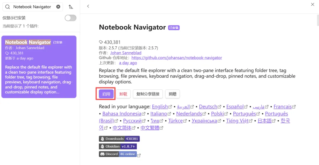Open author Johan Sanneblad link
319x165 pixels.
click(x=126, y=53)
